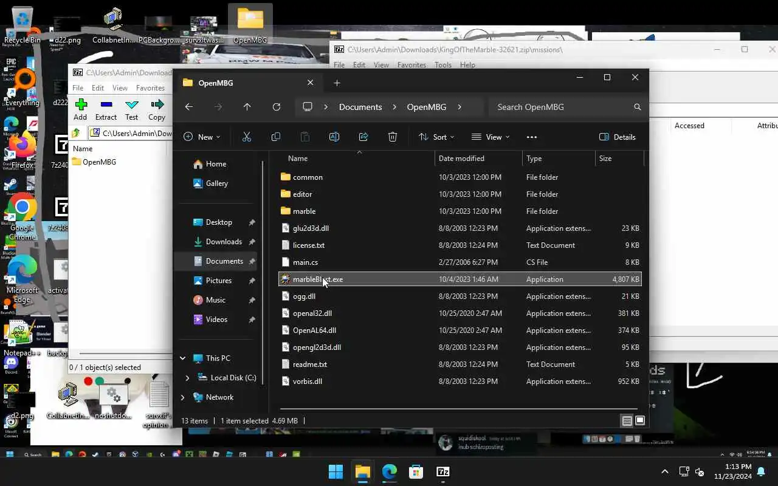This screenshot has height=486, width=778.
Task: Open the Edge browser taskbar icon
Action: point(389,471)
